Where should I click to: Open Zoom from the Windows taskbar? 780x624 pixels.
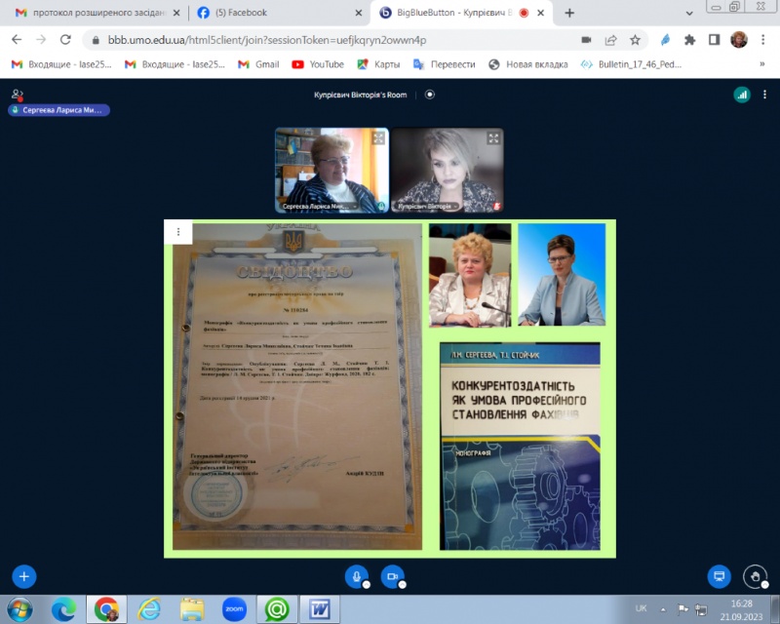[234, 609]
